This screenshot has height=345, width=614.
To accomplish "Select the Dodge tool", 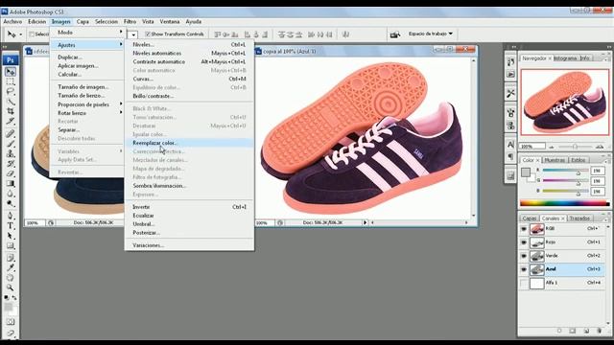I will coord(11,203).
